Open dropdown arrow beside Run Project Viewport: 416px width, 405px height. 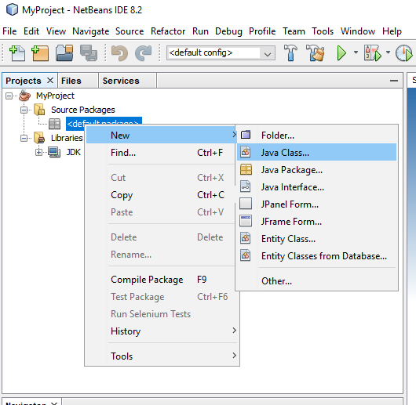click(x=356, y=52)
